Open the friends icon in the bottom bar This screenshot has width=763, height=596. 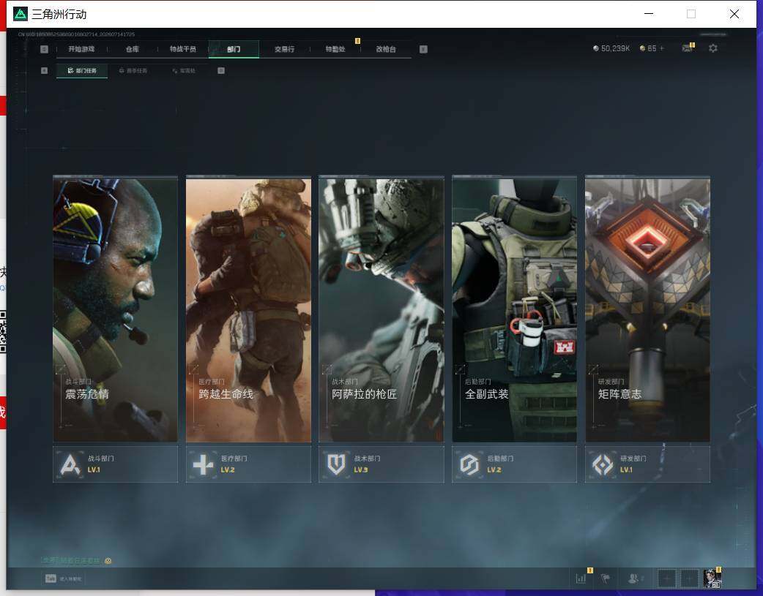coord(635,578)
